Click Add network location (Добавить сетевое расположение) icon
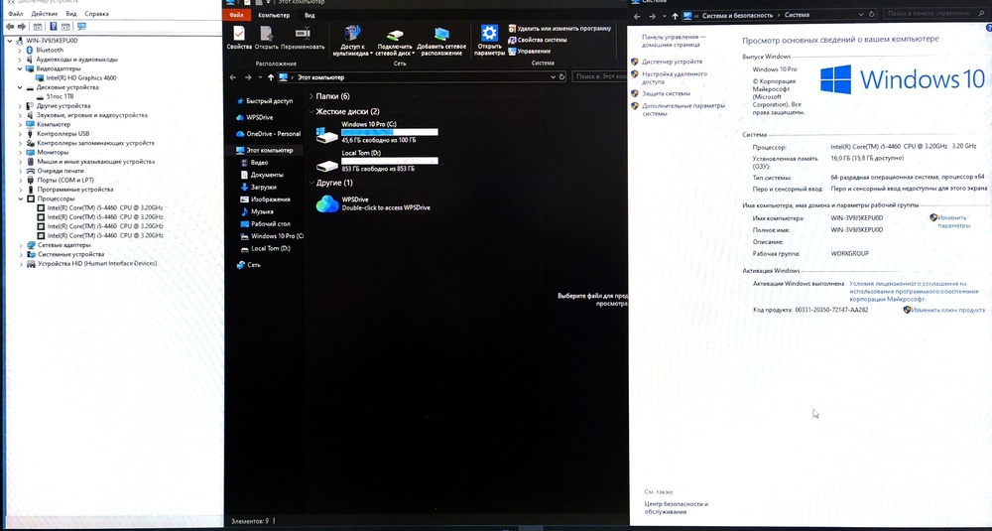The image size is (992, 531). click(x=441, y=34)
